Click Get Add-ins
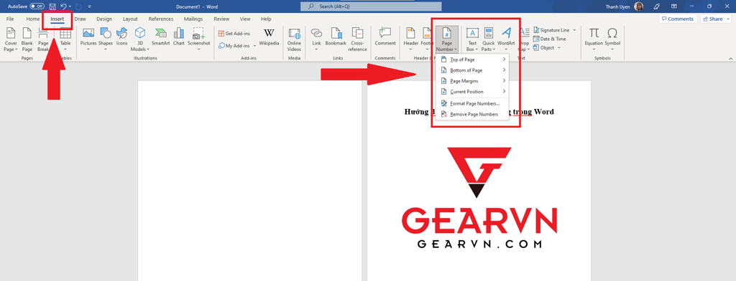Image resolution: width=736 pixels, height=281 pixels. pyautogui.click(x=234, y=34)
